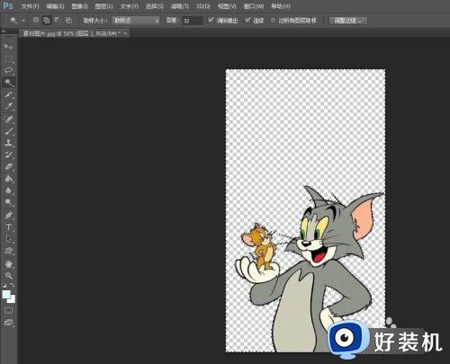Click the 调整边缘 refine edge button
The height and width of the screenshot is (364, 450).
348,21
